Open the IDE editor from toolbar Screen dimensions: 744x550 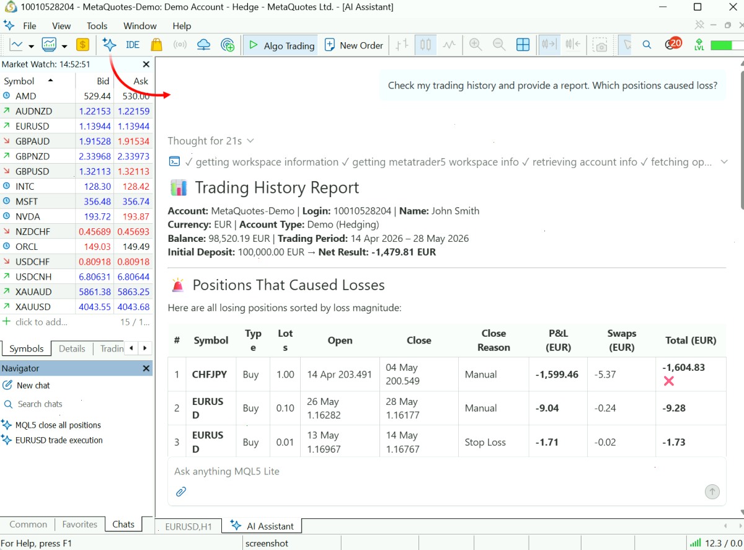(x=133, y=45)
